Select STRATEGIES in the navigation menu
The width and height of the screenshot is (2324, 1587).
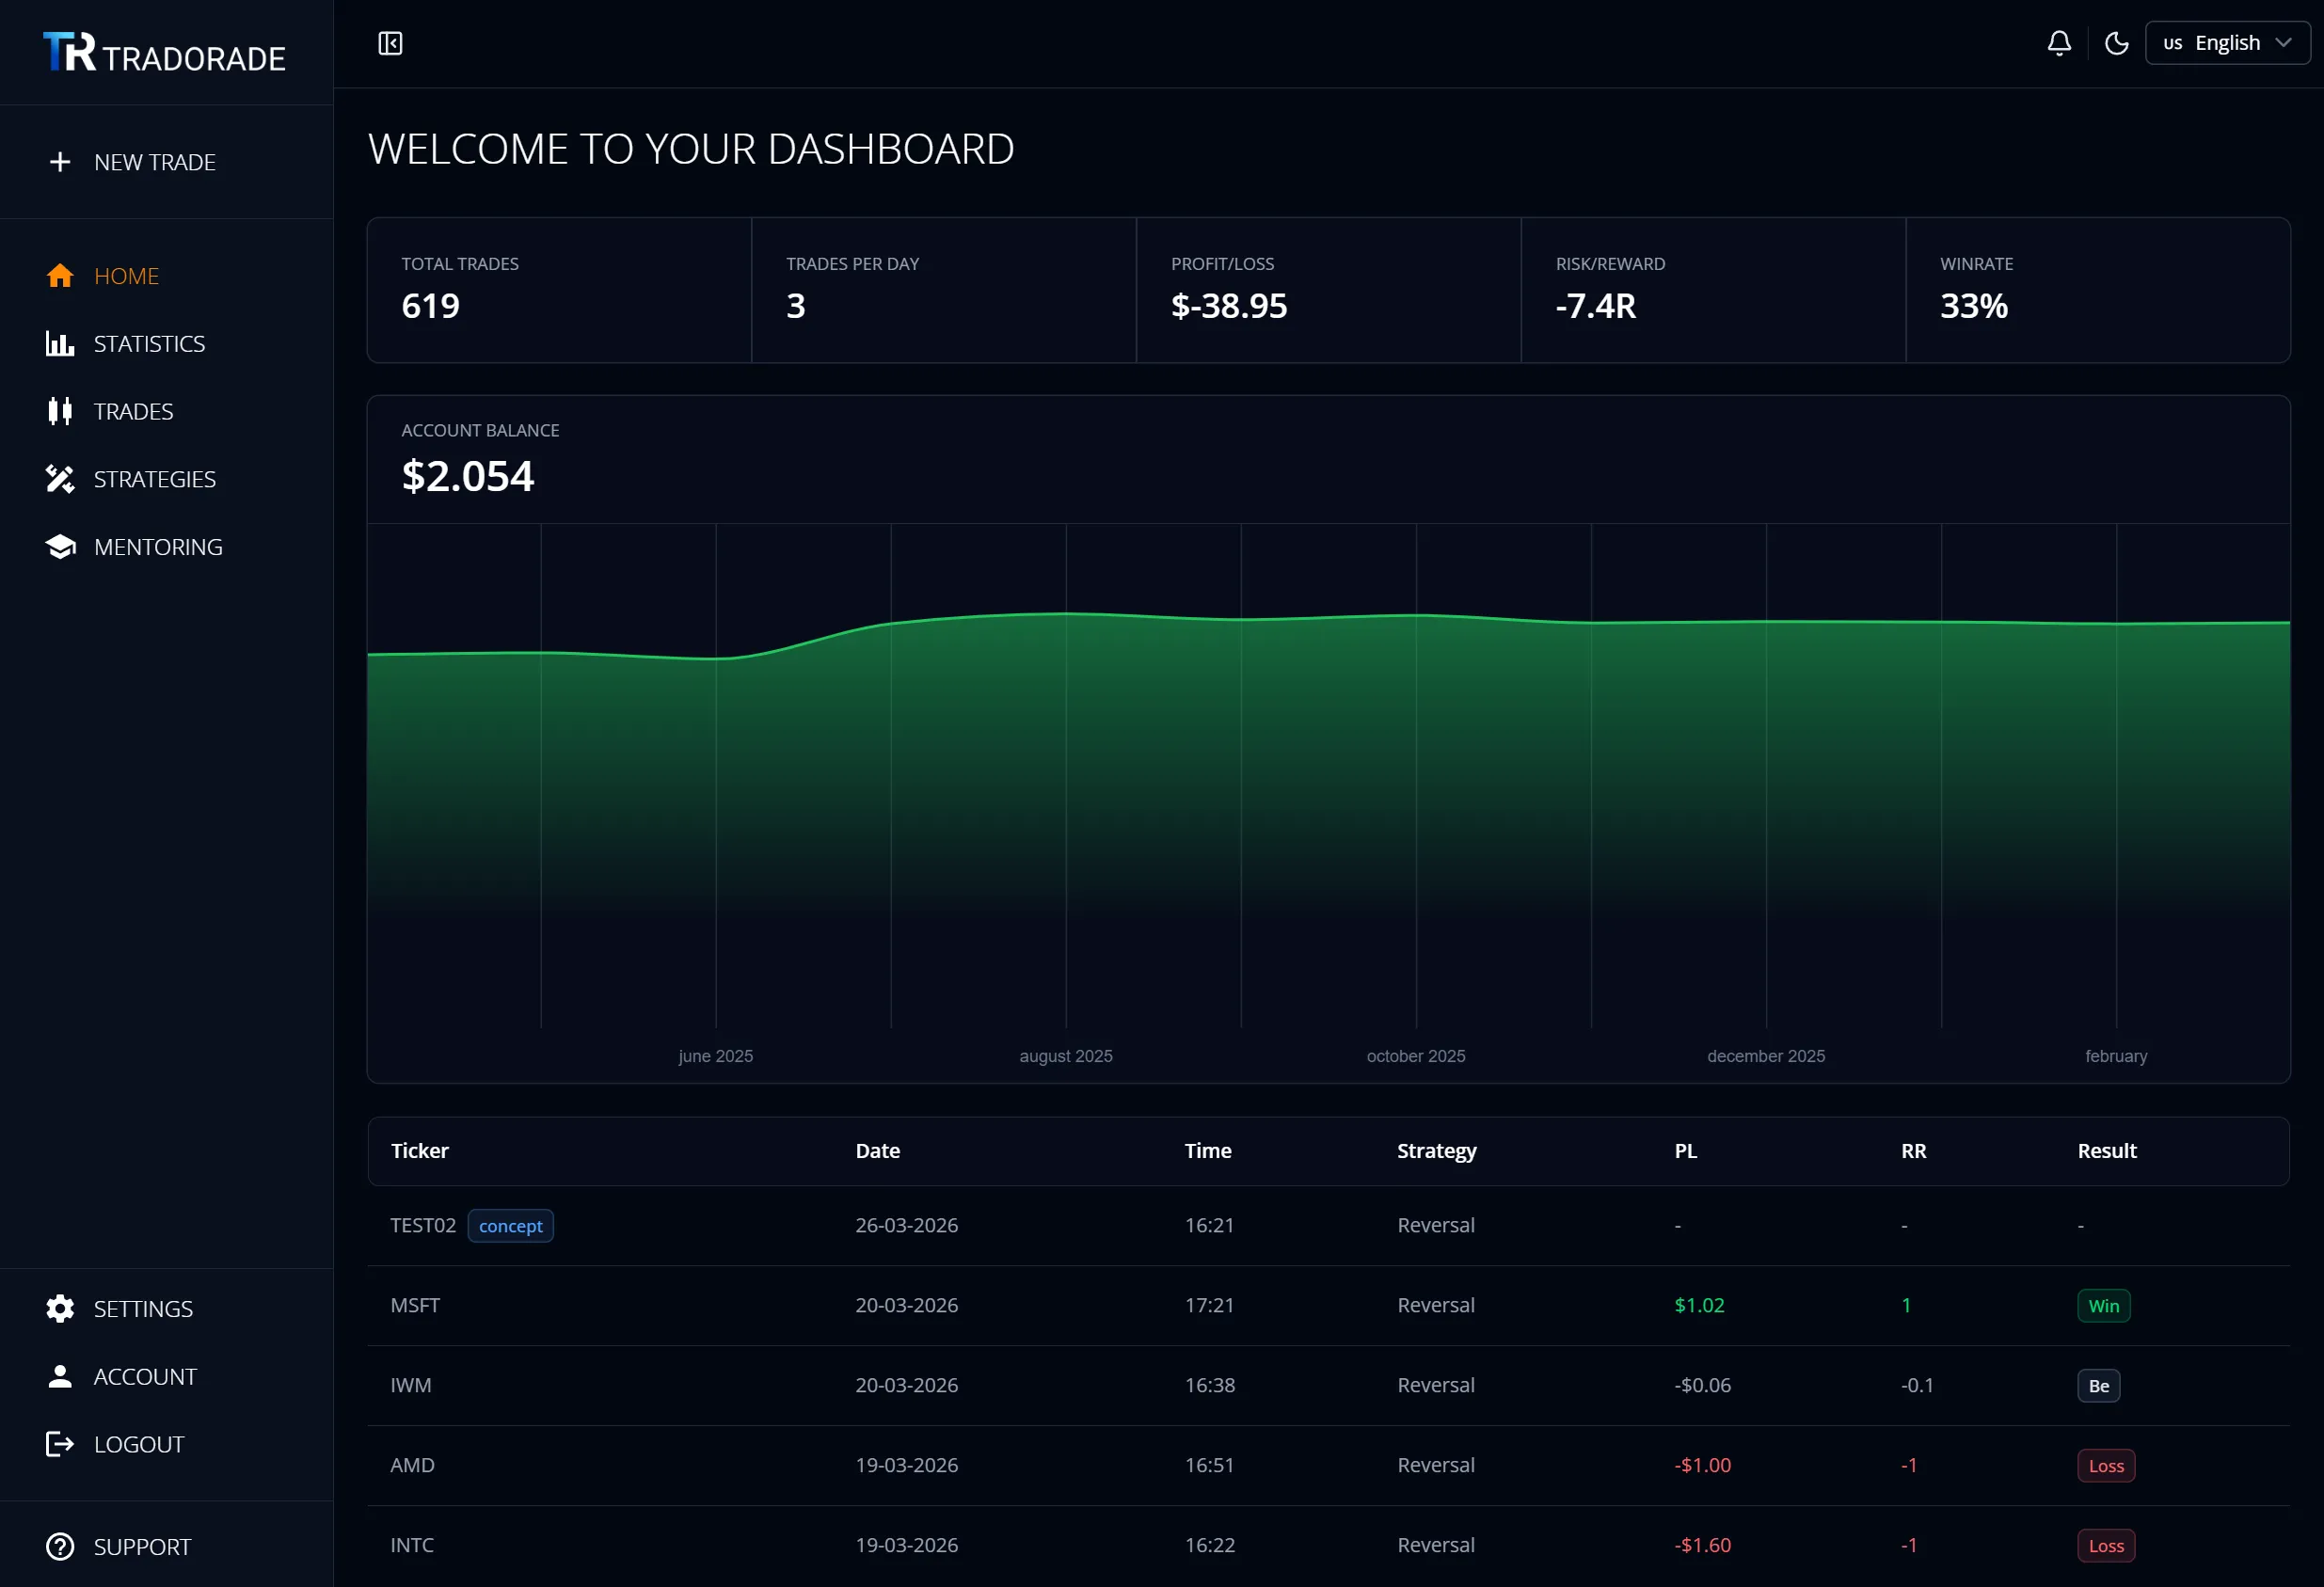click(x=155, y=479)
